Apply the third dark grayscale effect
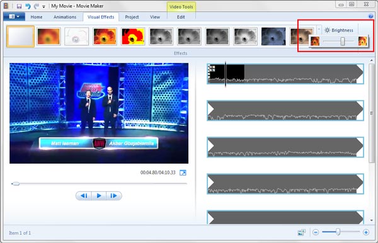Screen dimensions: 378x243 point(217,37)
